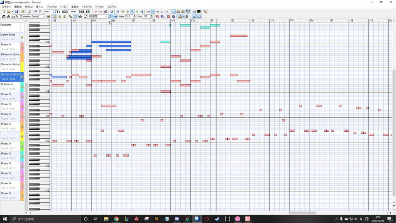Image resolution: width=396 pixels, height=223 pixels.
Task: Select the pencil draw tool
Action: 71,17
